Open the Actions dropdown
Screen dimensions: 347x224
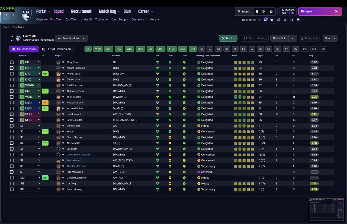coord(309,38)
